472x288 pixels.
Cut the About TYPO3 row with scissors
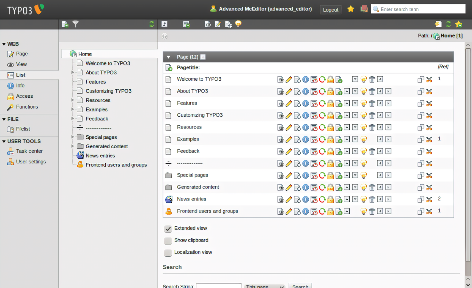point(429,92)
